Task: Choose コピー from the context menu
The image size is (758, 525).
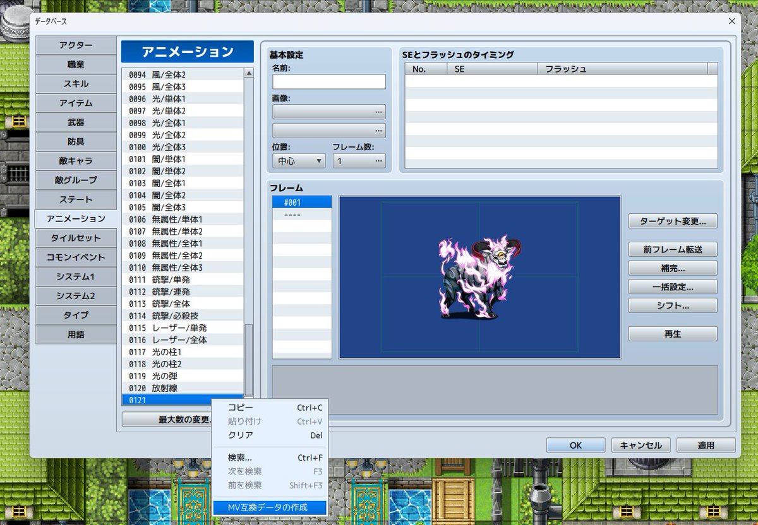Action: [x=269, y=408]
